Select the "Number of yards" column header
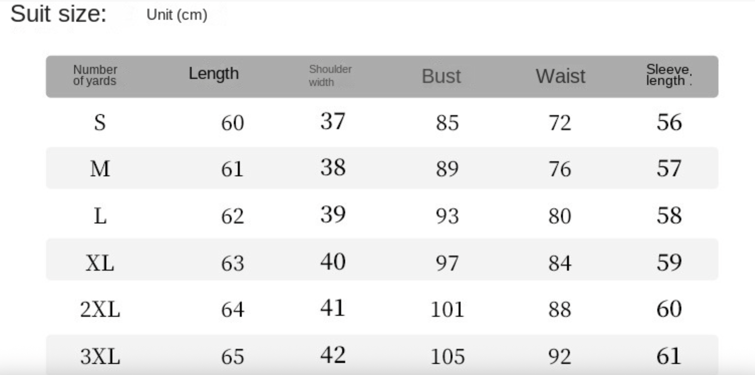 95,75
